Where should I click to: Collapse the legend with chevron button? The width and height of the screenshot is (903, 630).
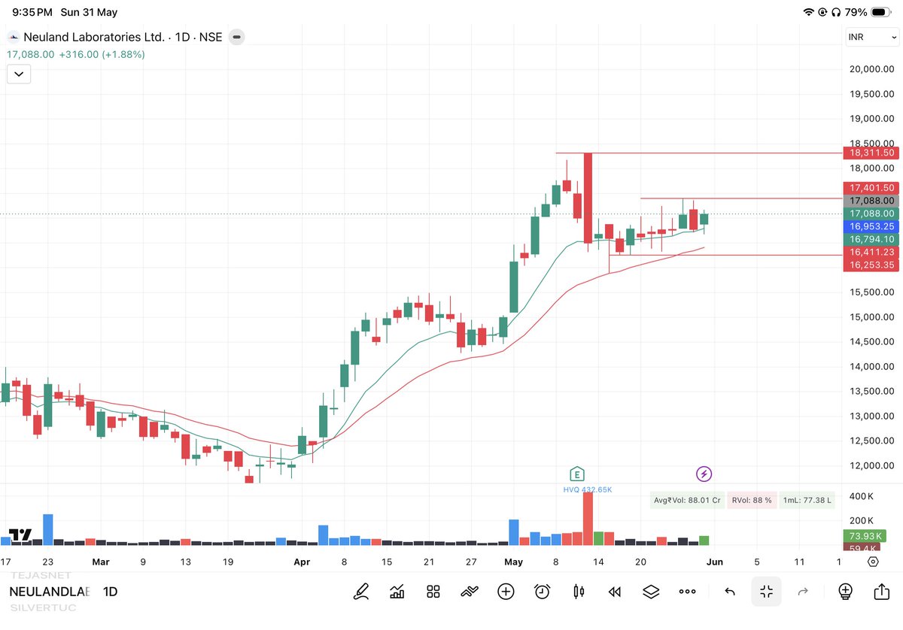coord(19,74)
